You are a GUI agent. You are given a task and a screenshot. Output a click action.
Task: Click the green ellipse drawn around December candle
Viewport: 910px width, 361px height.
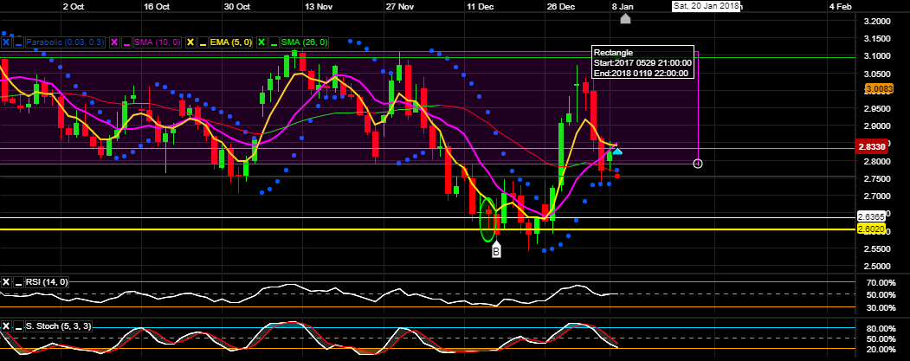tap(488, 219)
